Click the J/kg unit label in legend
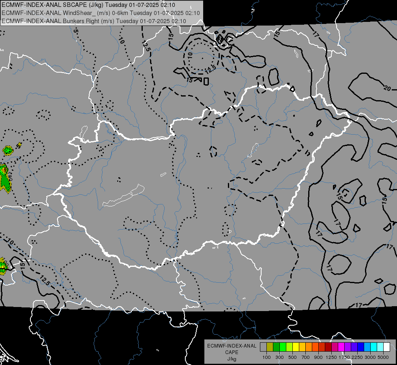 pos(232,359)
